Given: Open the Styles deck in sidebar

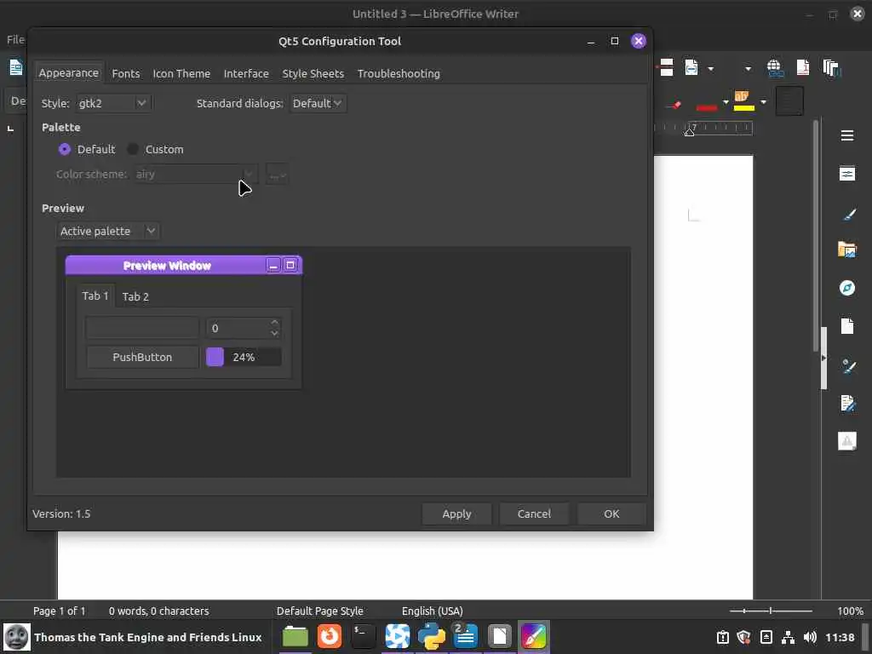Looking at the screenshot, I should [847, 215].
